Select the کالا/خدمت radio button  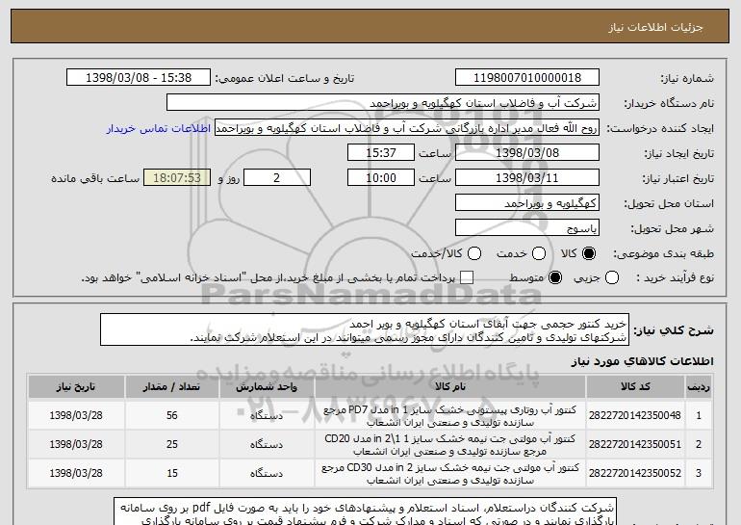point(474,253)
